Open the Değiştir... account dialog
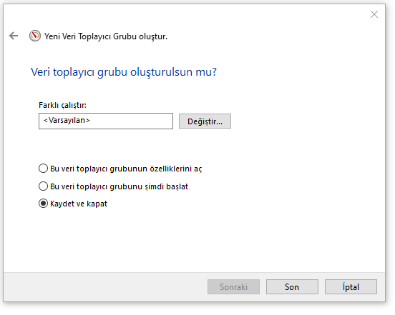 click(x=205, y=121)
